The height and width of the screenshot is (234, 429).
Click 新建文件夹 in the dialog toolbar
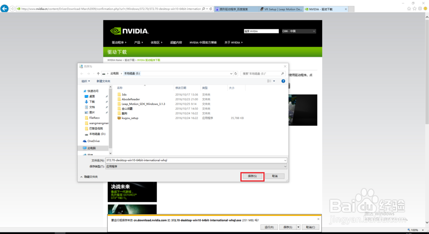(x=103, y=81)
